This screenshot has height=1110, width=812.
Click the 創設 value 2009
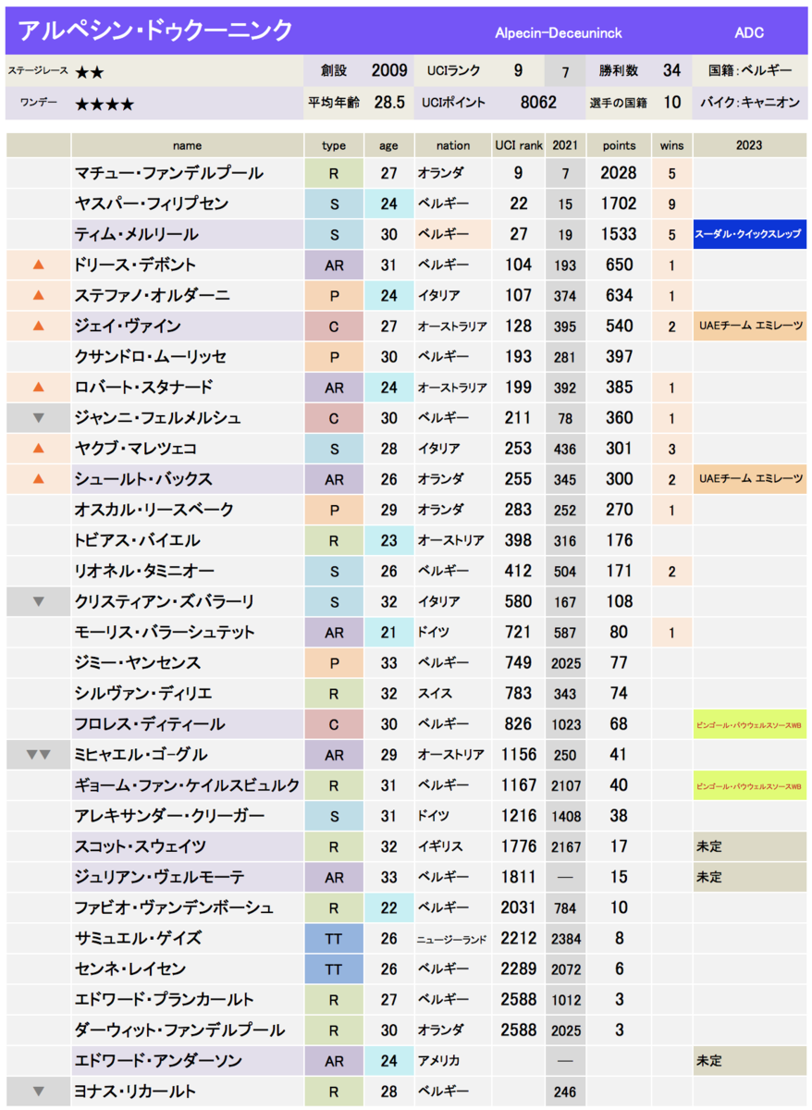click(x=389, y=70)
